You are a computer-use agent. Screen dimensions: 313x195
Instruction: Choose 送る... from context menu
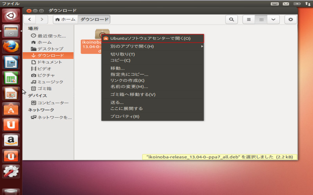coord(153,103)
